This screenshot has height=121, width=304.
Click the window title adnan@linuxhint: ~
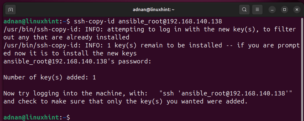154,10
